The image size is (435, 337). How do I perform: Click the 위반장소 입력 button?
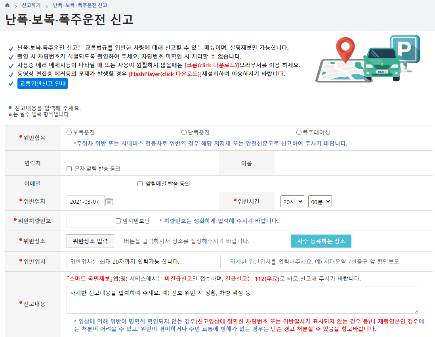click(90, 241)
